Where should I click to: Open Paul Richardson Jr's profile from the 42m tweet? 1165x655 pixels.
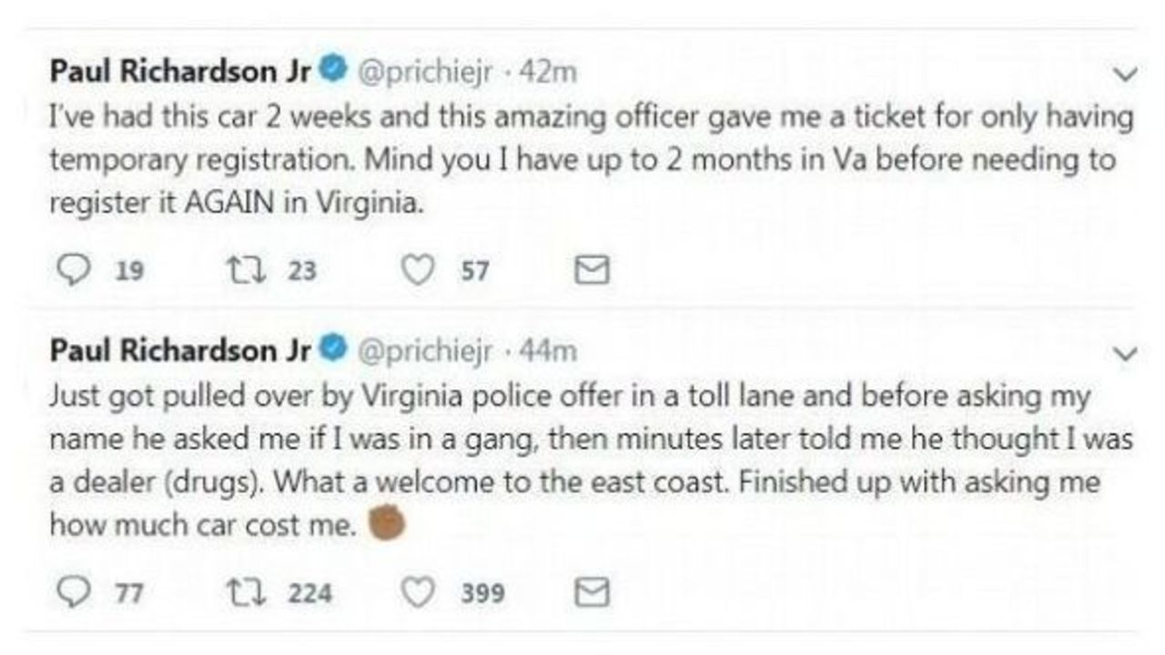click(x=180, y=72)
